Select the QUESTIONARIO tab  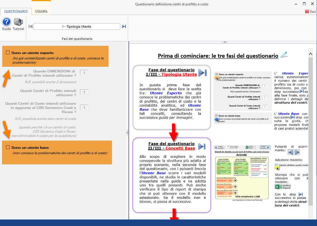pyautogui.click(x=16, y=12)
